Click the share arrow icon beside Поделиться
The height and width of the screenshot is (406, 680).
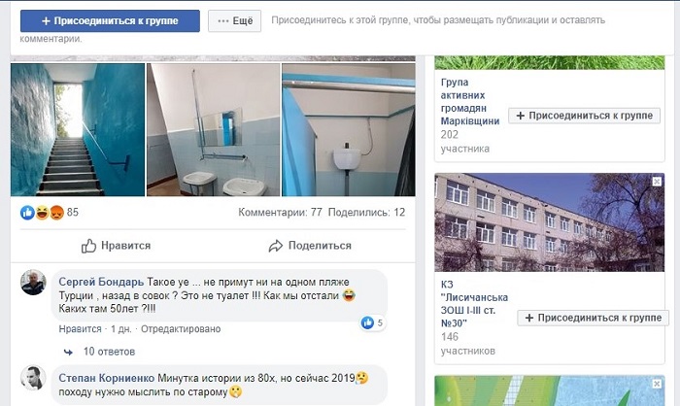[x=275, y=246]
